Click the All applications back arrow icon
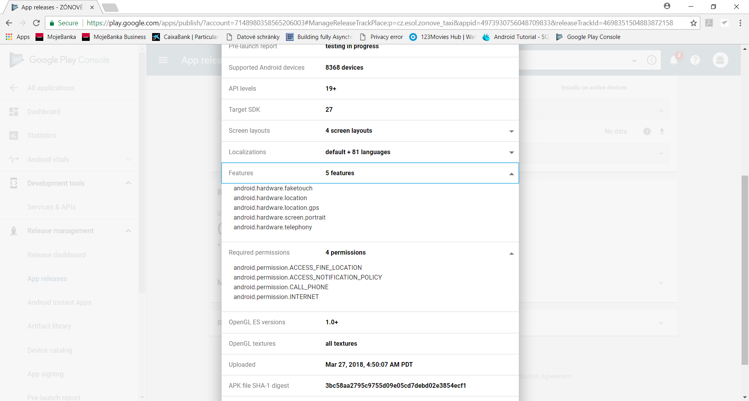Screen dimensions: 749x401 click(14, 88)
